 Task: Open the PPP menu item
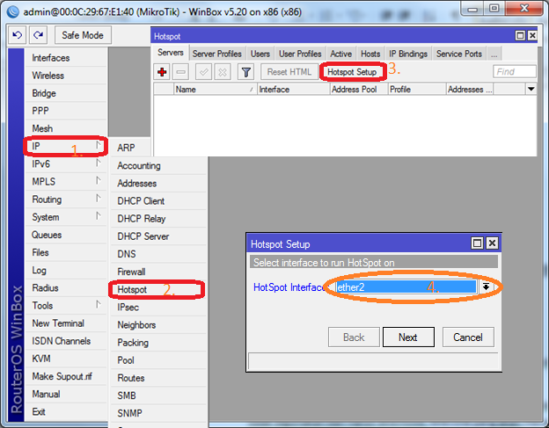point(66,111)
